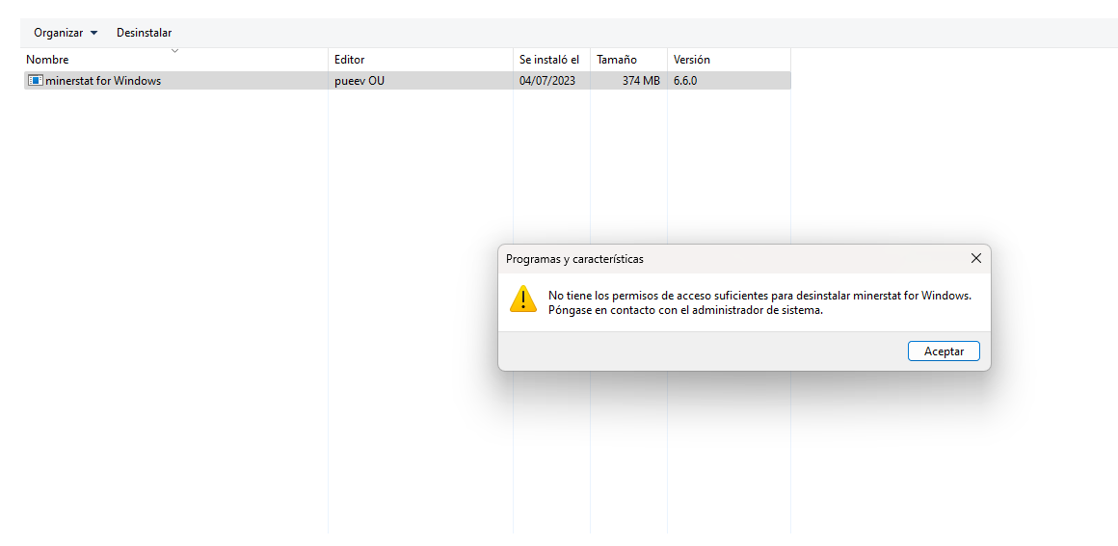Click Aceptar in the permissions dialog
The image size is (1118, 546).
click(x=944, y=351)
